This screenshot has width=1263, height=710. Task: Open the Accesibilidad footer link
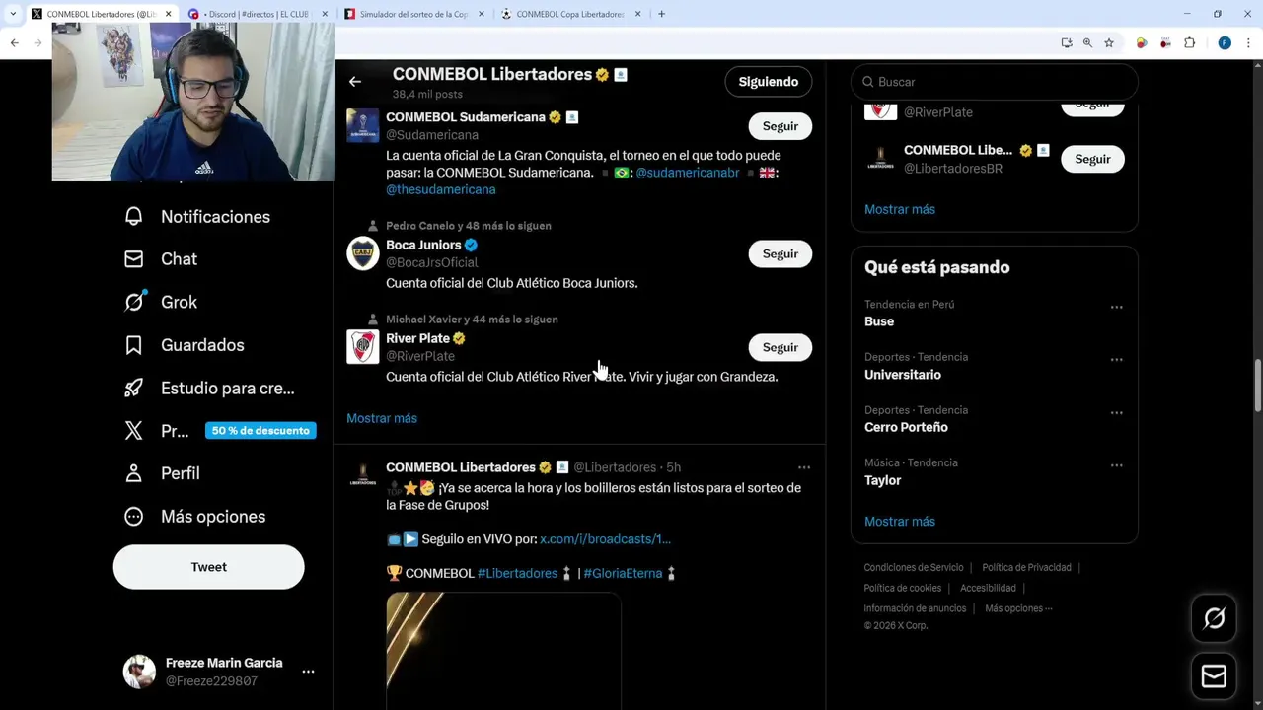tap(988, 589)
